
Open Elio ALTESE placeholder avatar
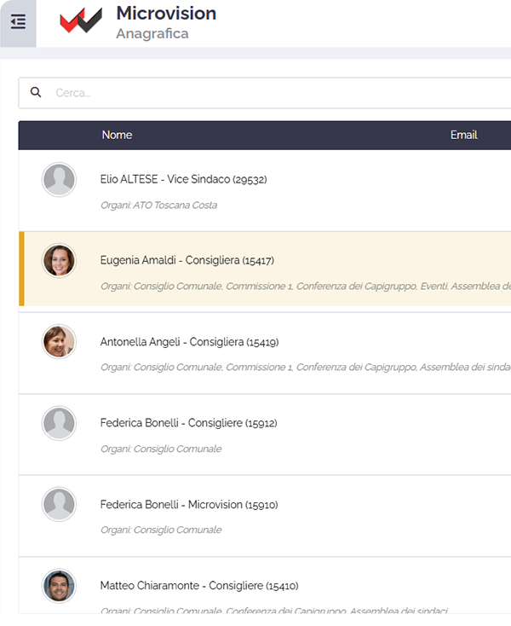coord(60,180)
